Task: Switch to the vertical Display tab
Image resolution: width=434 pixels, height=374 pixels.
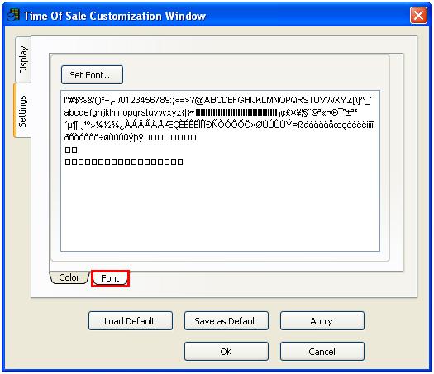Action: click(23, 59)
